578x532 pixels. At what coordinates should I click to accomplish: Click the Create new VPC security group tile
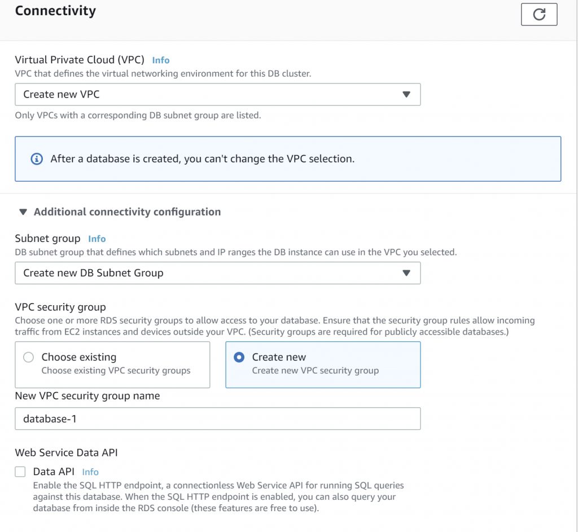click(323, 365)
